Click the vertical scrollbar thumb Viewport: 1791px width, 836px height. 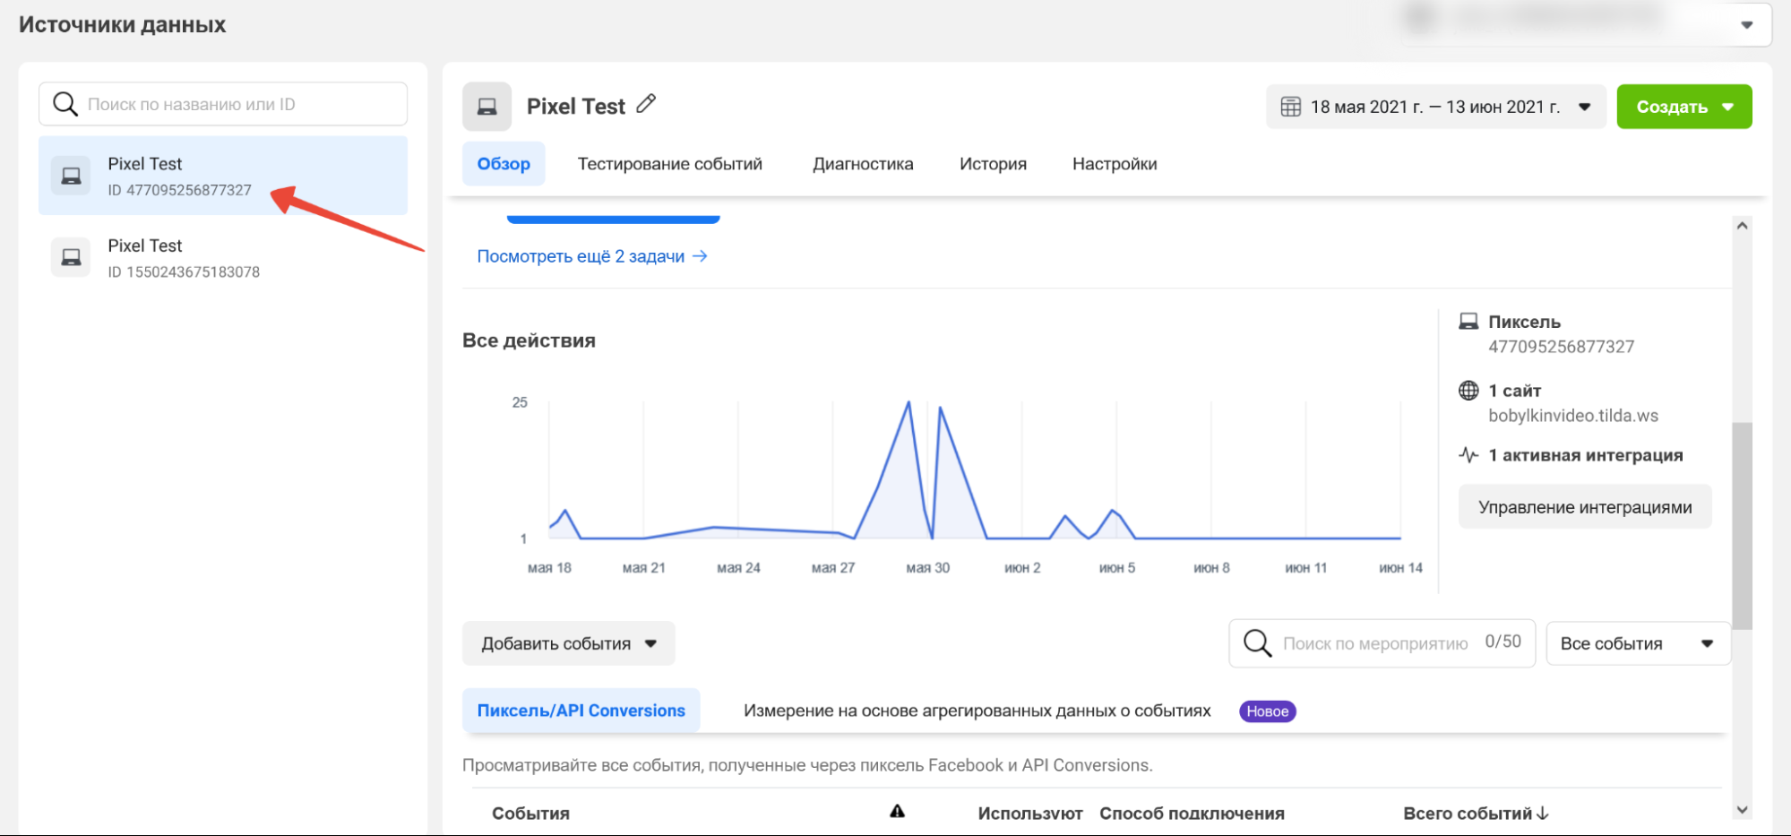pyautogui.click(x=1742, y=525)
